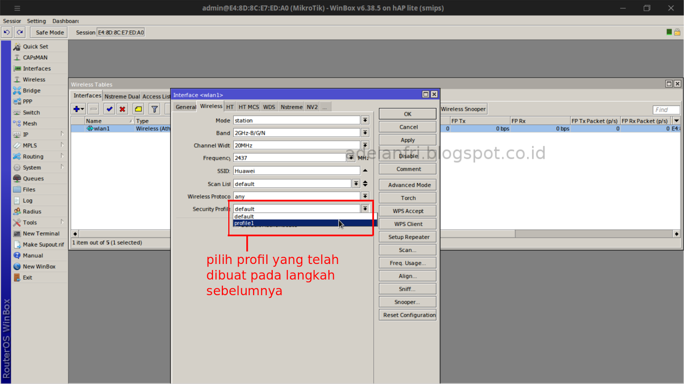Click in the SSID field Huawei
The height and width of the screenshot is (384, 684).
tap(297, 171)
